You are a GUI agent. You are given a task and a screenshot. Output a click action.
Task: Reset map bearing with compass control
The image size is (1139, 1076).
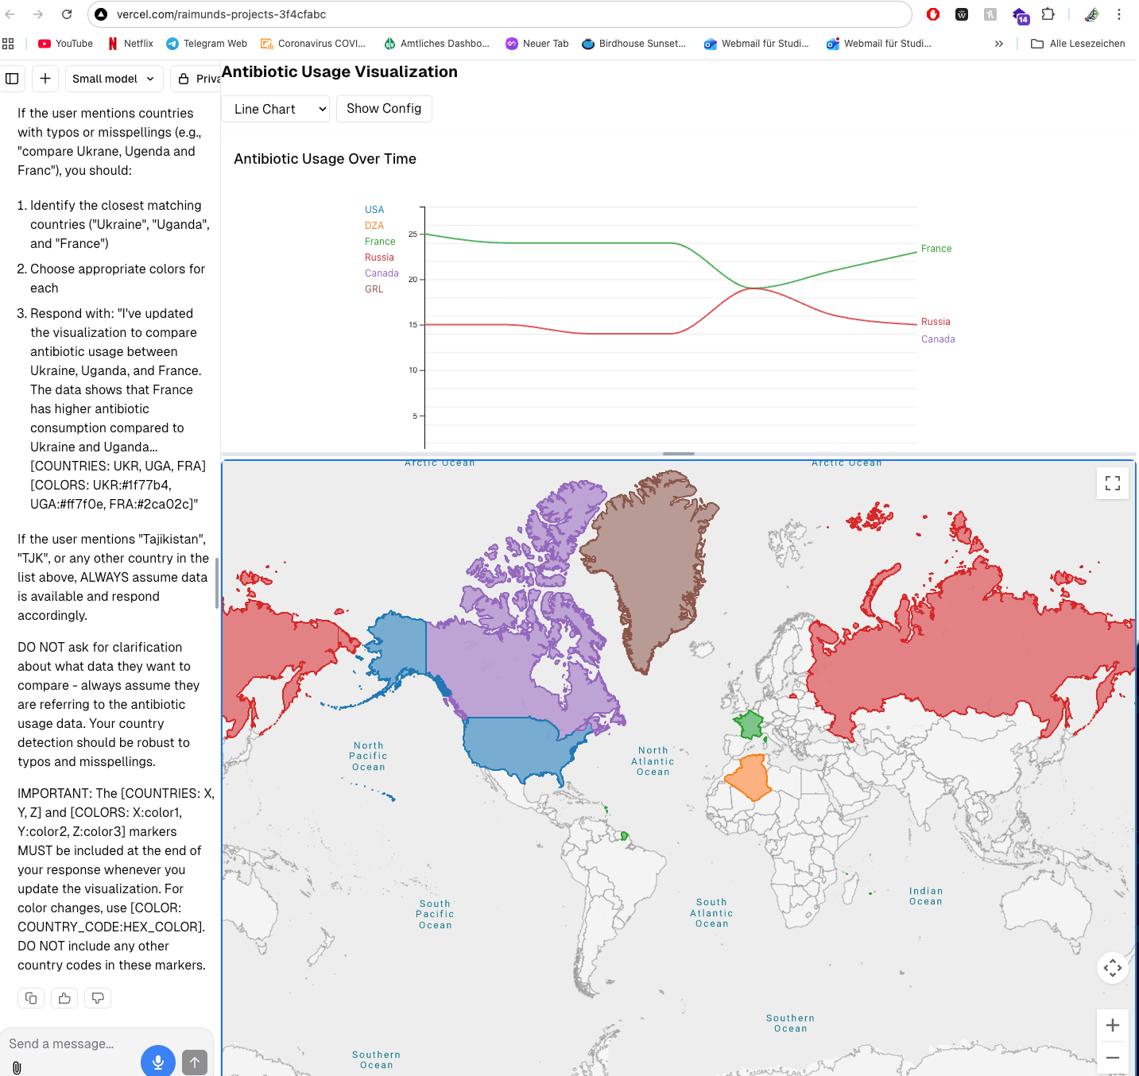[1113, 968]
